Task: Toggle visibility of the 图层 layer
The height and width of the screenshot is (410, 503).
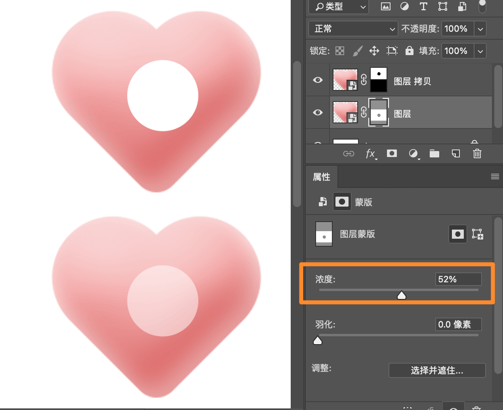Action: (x=318, y=113)
